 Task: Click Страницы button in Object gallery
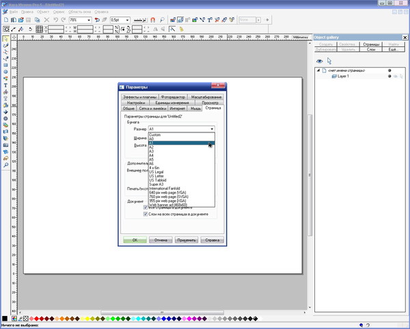tap(371, 44)
